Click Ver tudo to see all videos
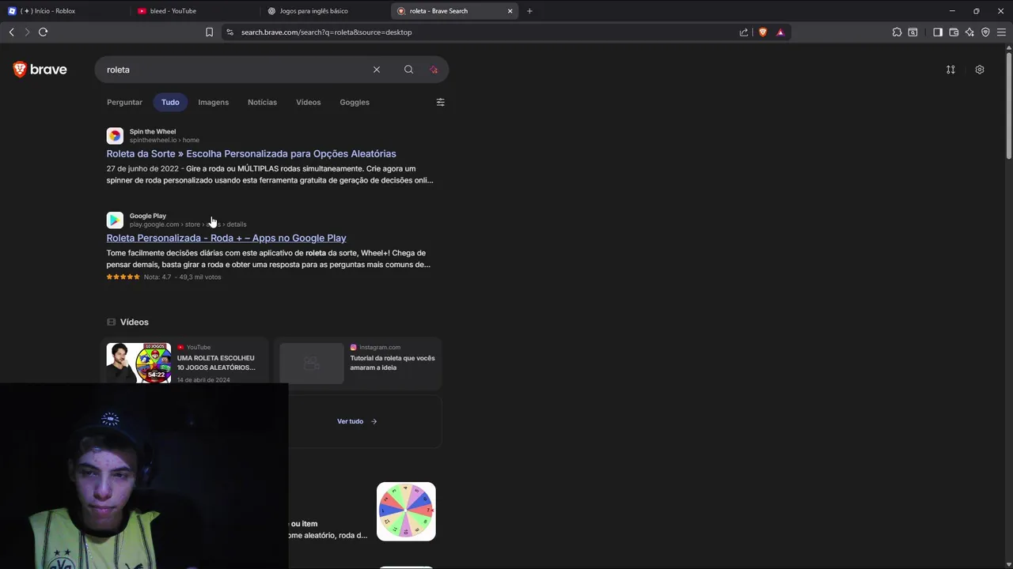 (357, 421)
